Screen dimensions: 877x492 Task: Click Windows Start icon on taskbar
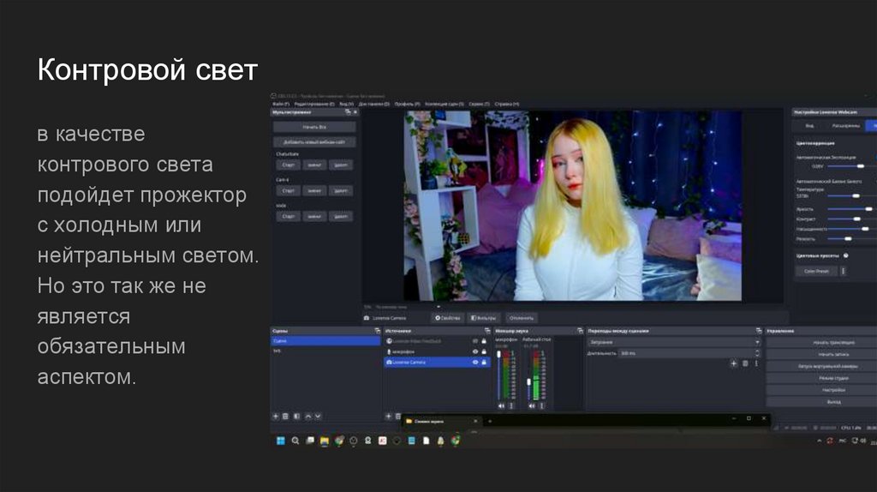pyautogui.click(x=279, y=441)
